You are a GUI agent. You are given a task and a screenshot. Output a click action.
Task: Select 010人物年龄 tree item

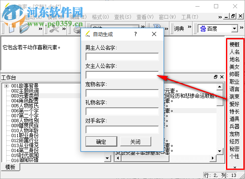coord(25,131)
